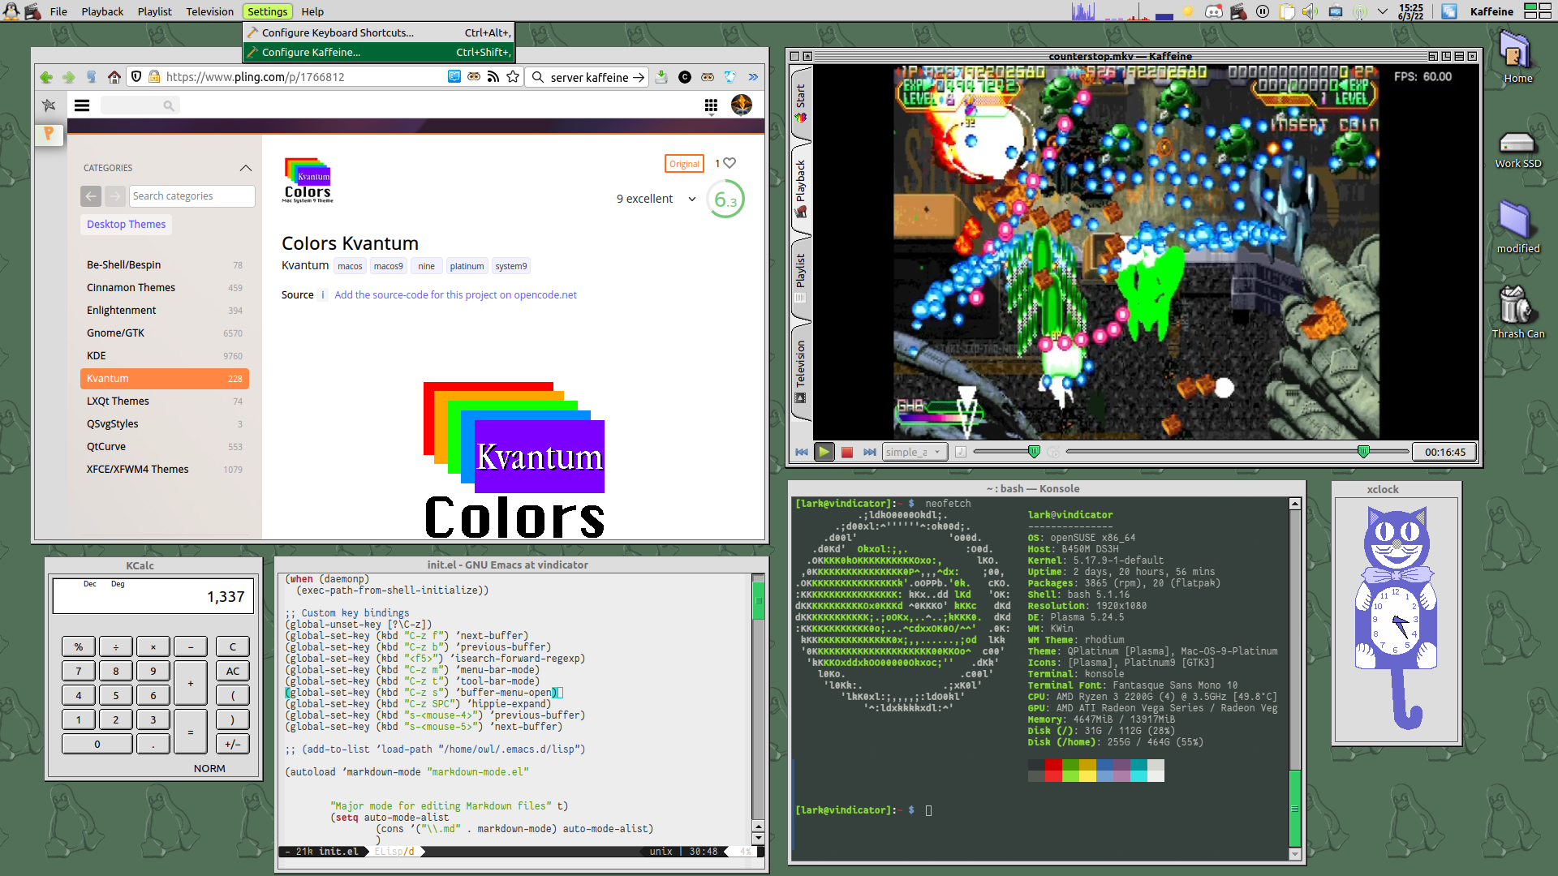Toggle reader view in address bar
The image size is (1558, 876).
pos(454,76)
